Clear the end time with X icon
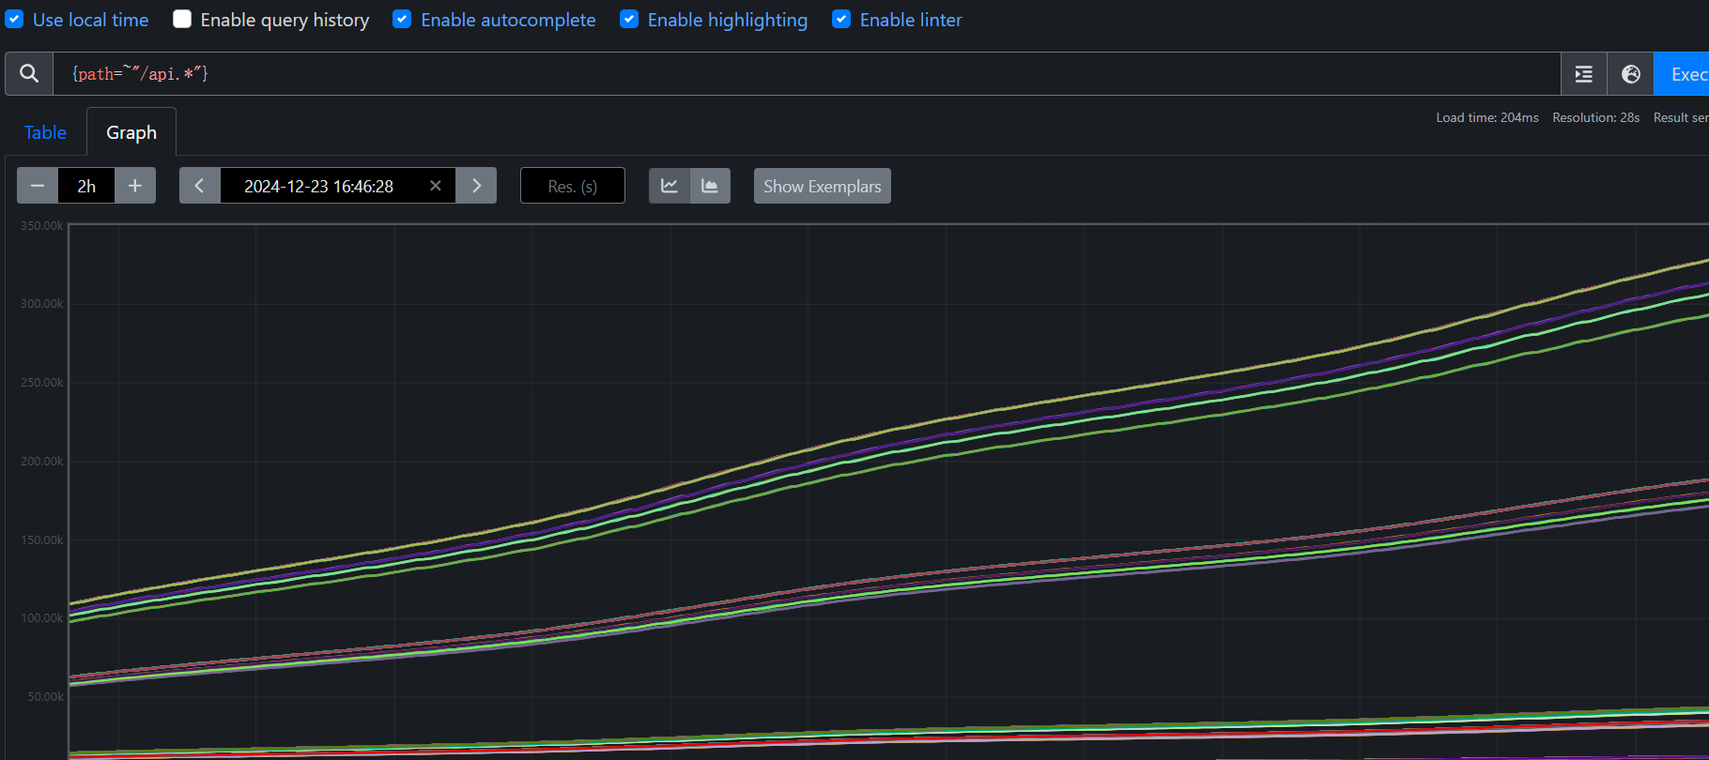The width and height of the screenshot is (1709, 760). coord(436,186)
